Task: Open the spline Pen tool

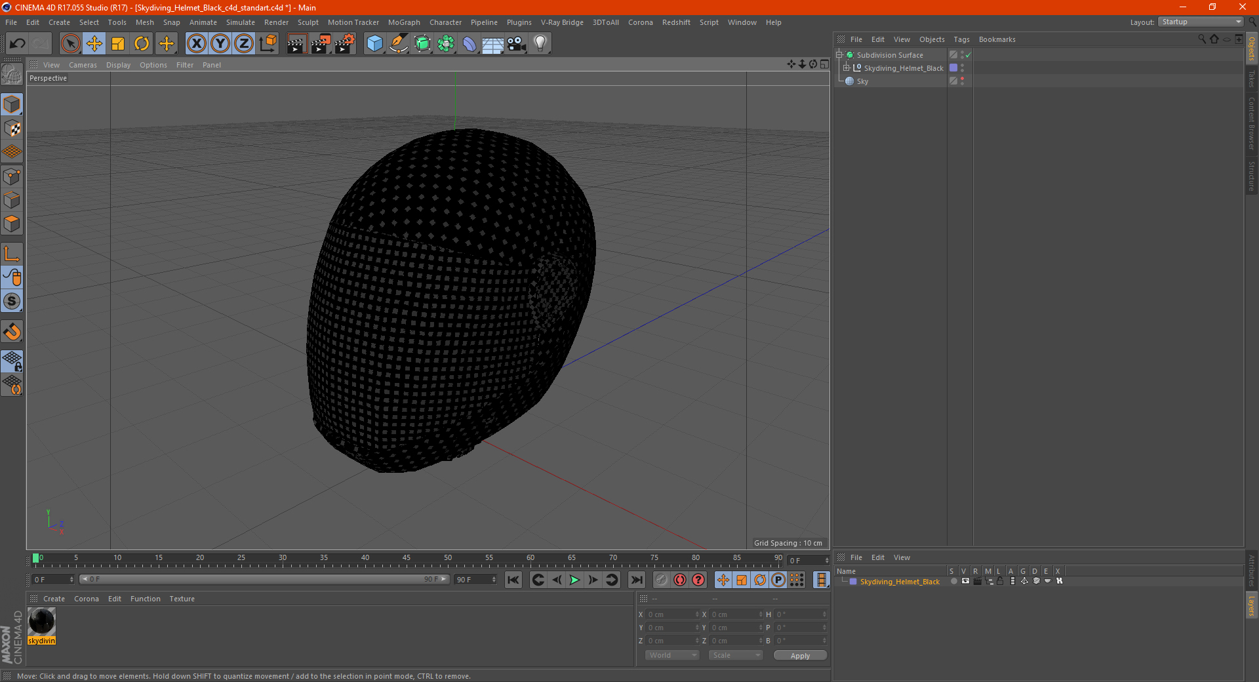Action: (399, 44)
